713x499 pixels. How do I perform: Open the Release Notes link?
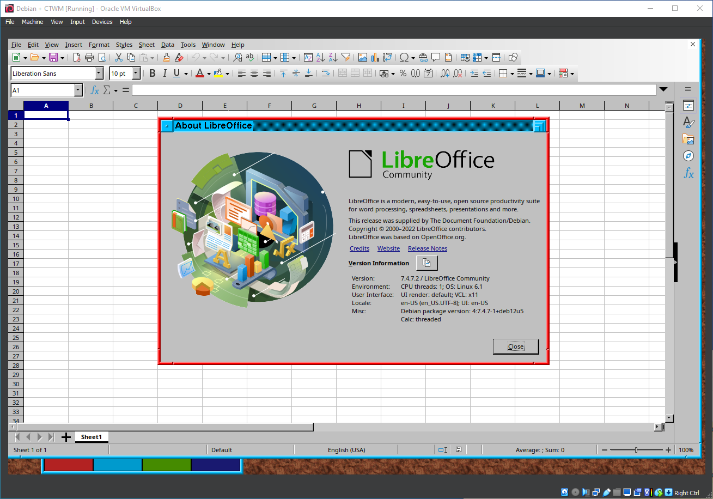tap(427, 248)
